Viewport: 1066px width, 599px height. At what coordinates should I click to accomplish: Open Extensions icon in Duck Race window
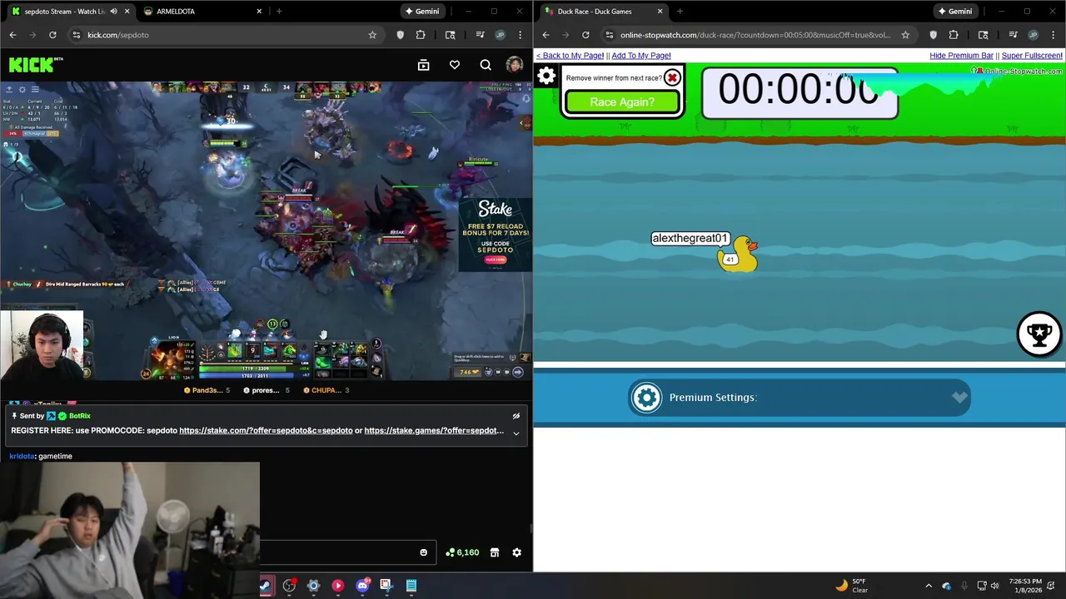(x=953, y=35)
